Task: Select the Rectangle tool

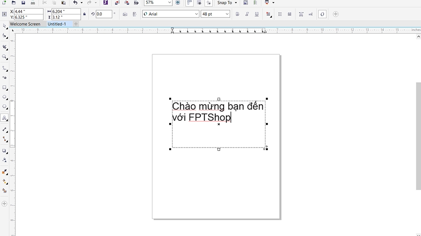Action: coord(4,88)
